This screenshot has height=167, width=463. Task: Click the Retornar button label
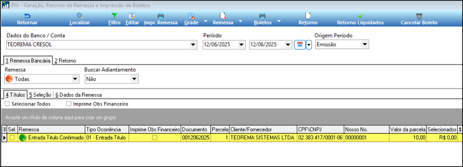(27, 23)
